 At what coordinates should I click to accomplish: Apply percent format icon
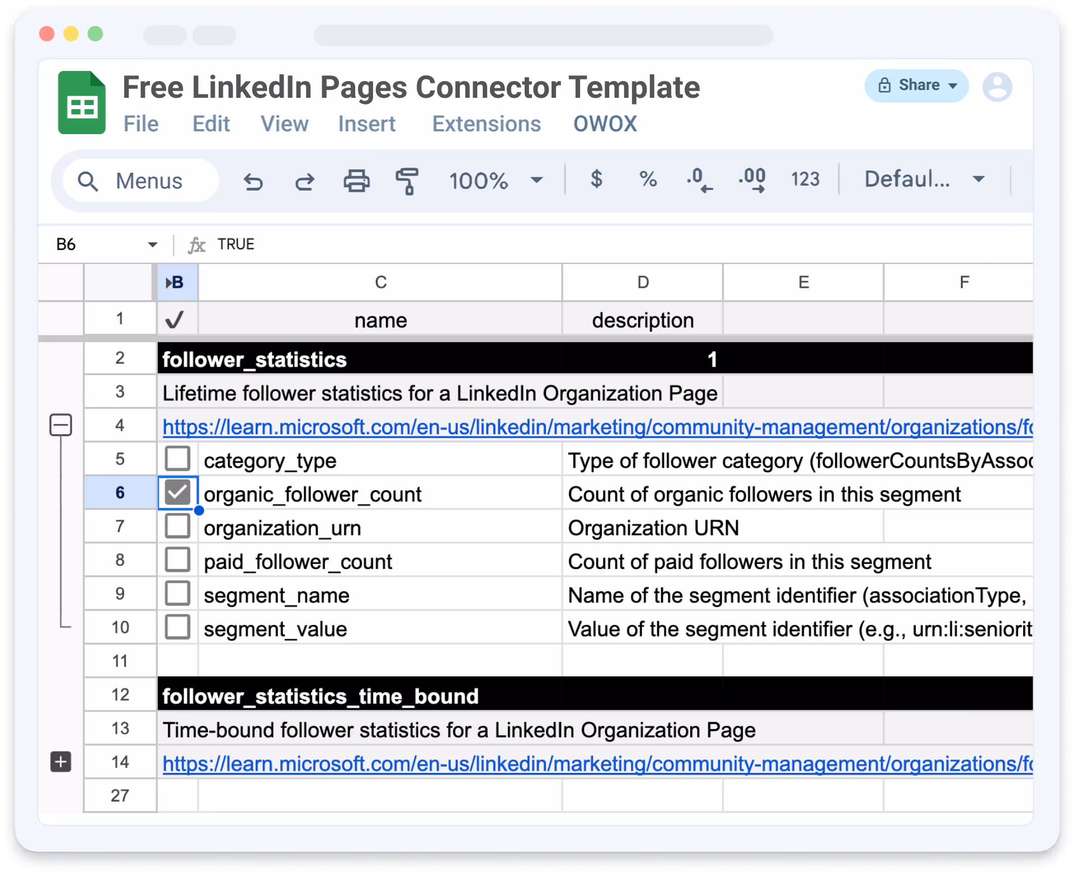pos(648,179)
